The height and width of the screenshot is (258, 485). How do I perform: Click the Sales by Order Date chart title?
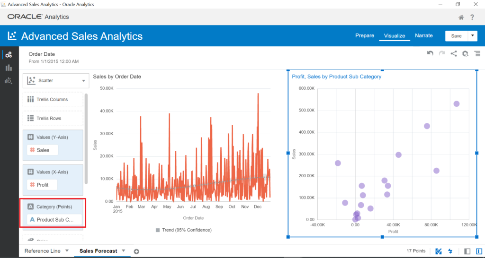(117, 77)
